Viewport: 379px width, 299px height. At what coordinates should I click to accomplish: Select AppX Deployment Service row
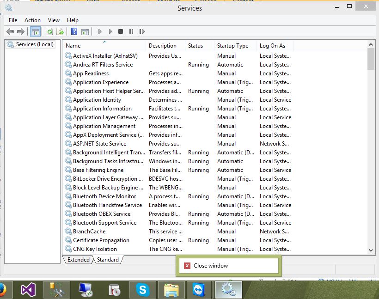tap(178, 135)
